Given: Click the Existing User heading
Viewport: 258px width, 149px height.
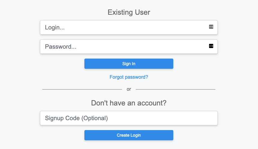Looking at the screenshot, I should pos(129,12).
